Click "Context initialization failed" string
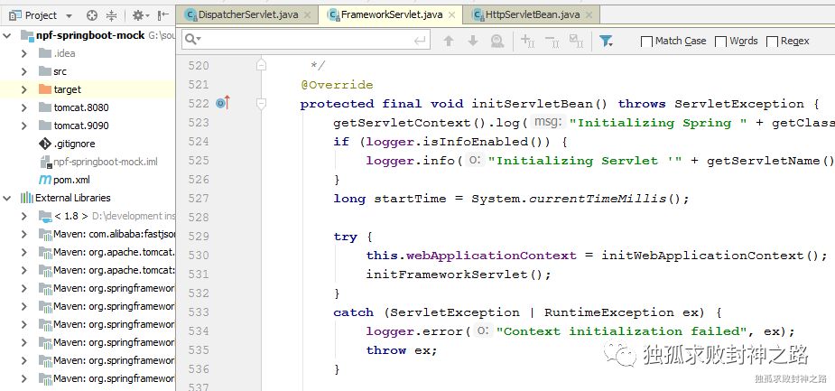The height and width of the screenshot is (391, 835). coord(623,331)
